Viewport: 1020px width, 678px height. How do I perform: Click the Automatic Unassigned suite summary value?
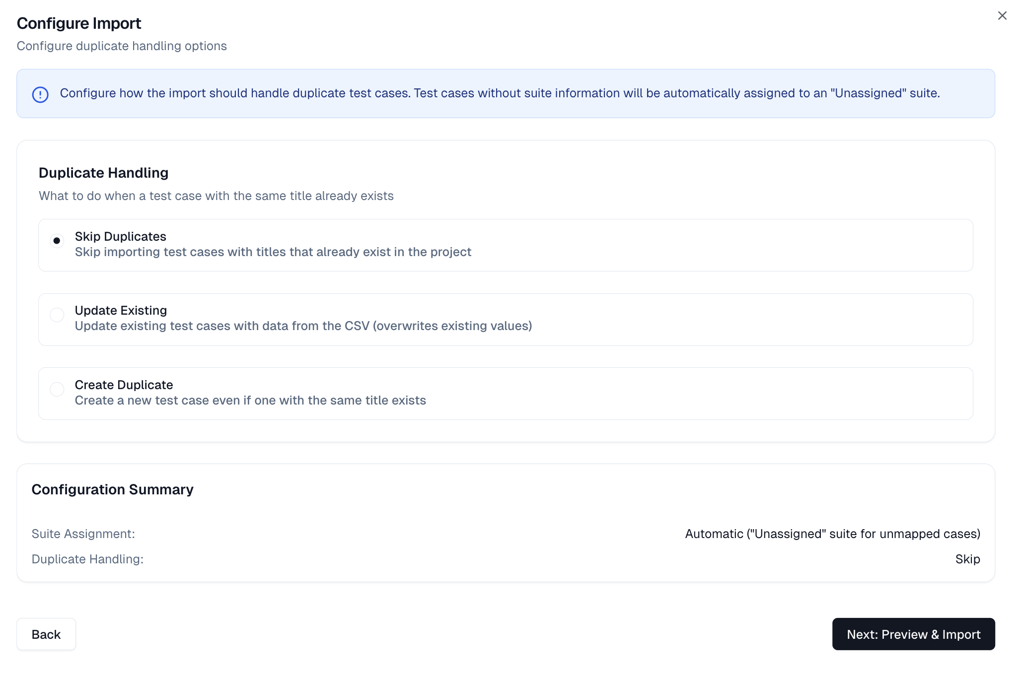pos(832,534)
